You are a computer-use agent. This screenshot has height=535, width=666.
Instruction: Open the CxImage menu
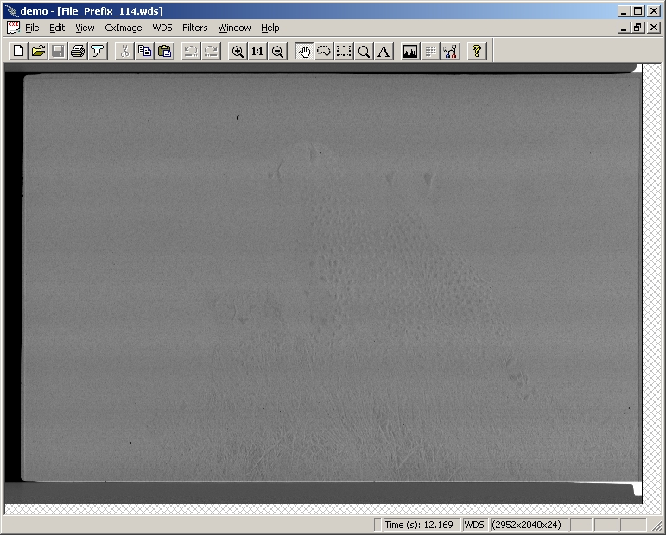pyautogui.click(x=124, y=28)
